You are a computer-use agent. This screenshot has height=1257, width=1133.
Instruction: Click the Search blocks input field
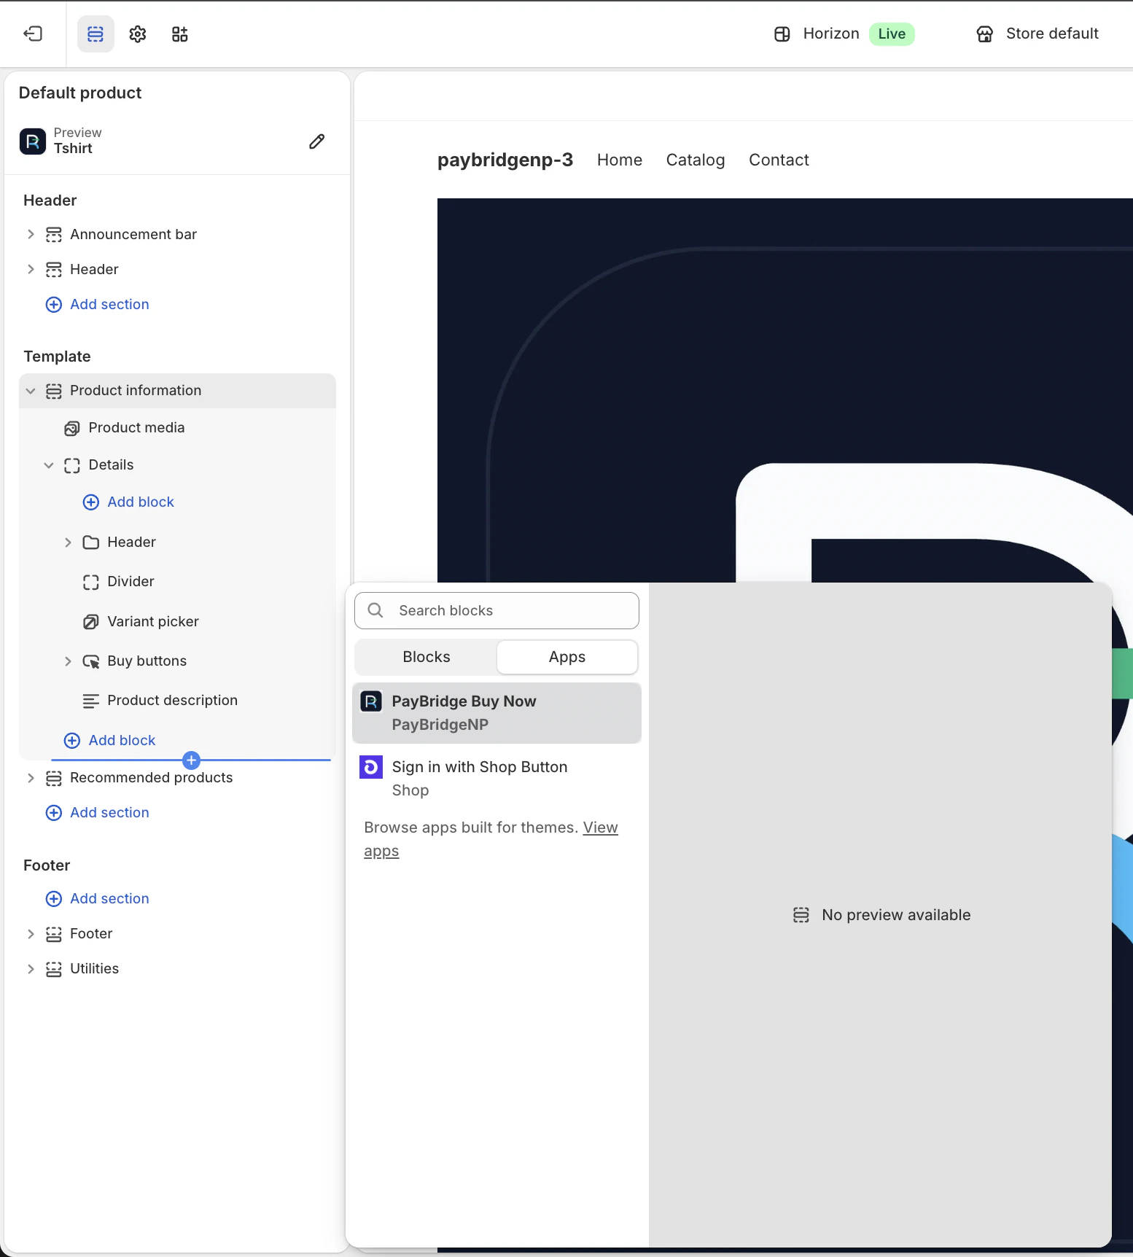tap(497, 610)
